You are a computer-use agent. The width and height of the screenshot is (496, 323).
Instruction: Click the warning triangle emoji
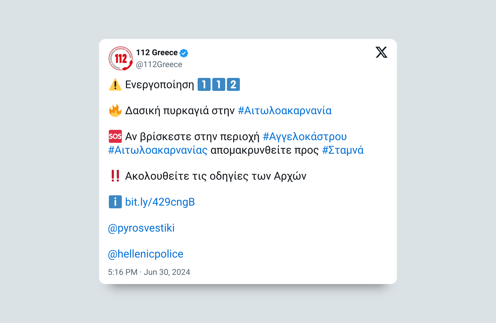pyautogui.click(x=116, y=85)
